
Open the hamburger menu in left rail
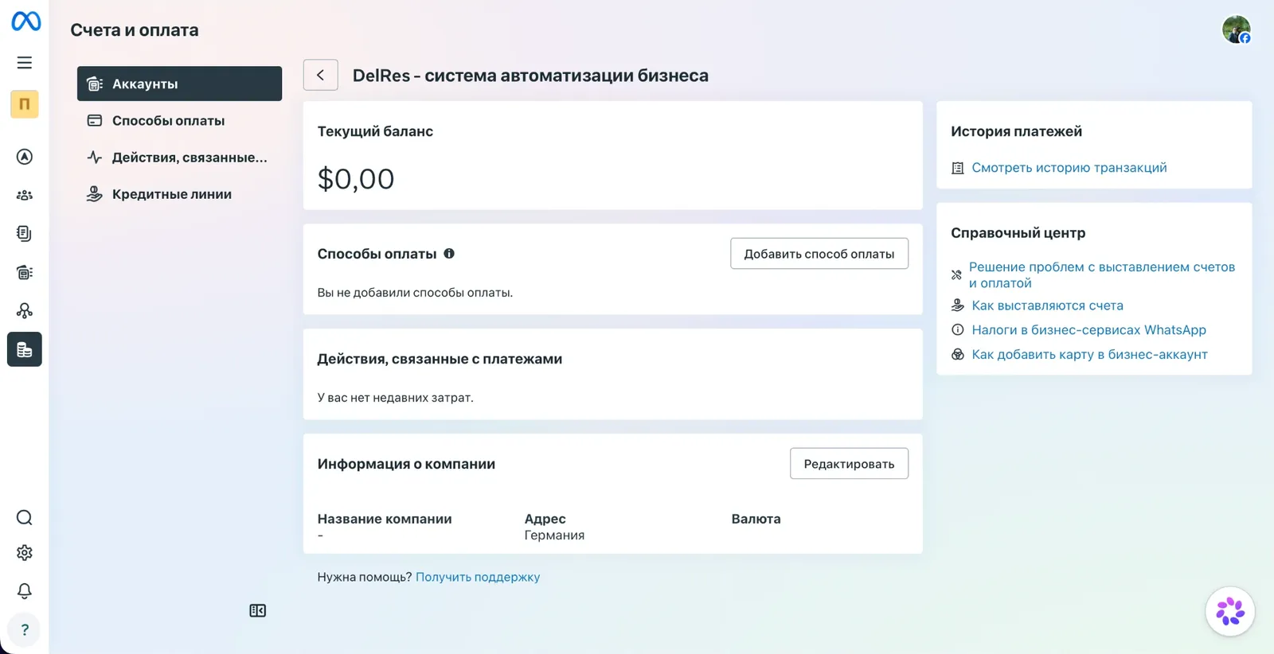click(25, 63)
